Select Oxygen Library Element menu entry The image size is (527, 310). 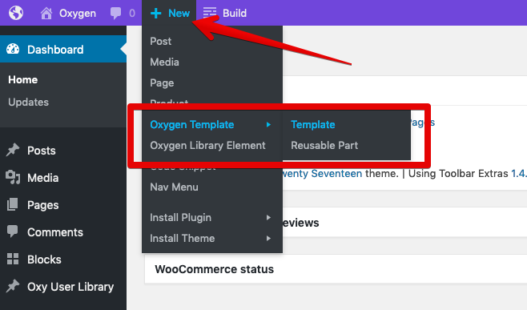(207, 145)
